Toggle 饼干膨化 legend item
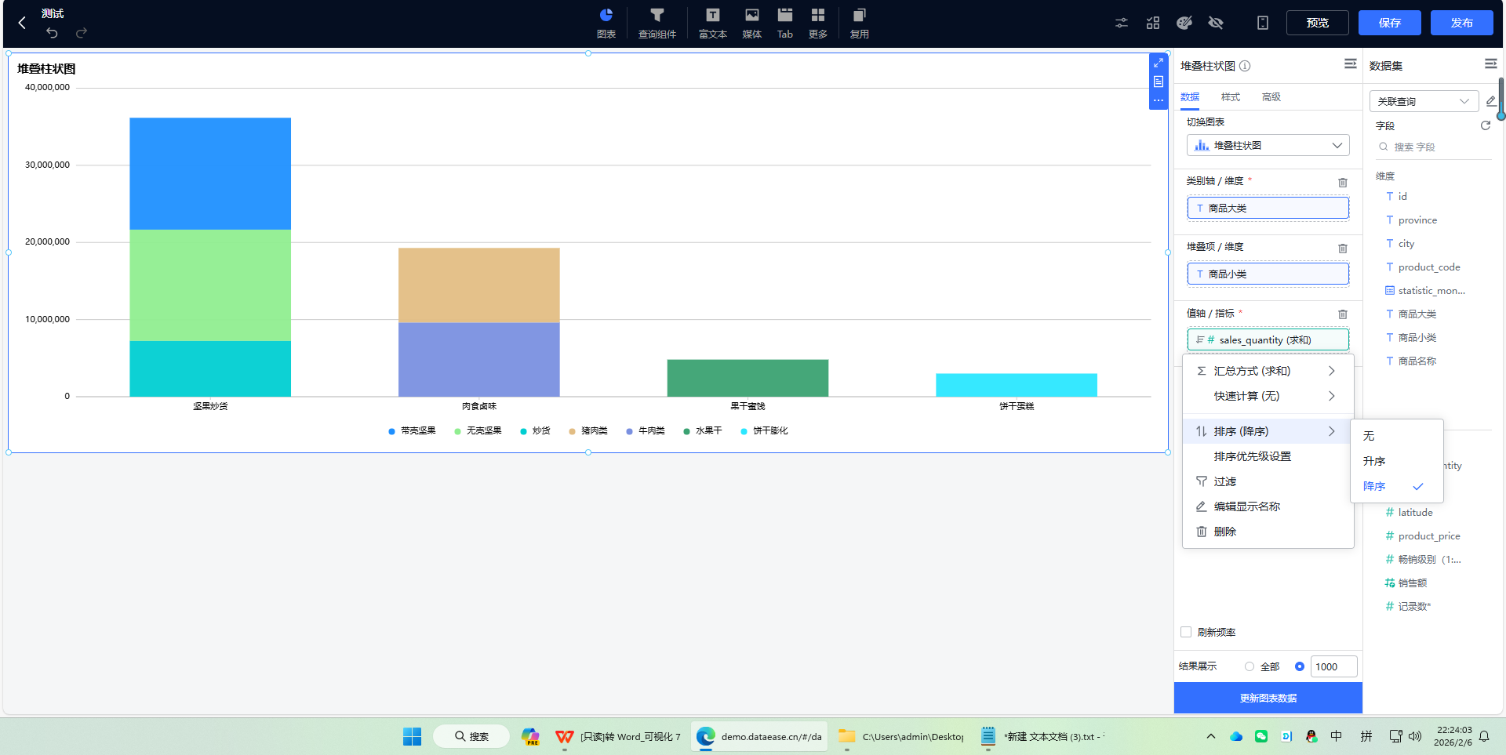 tap(764, 430)
